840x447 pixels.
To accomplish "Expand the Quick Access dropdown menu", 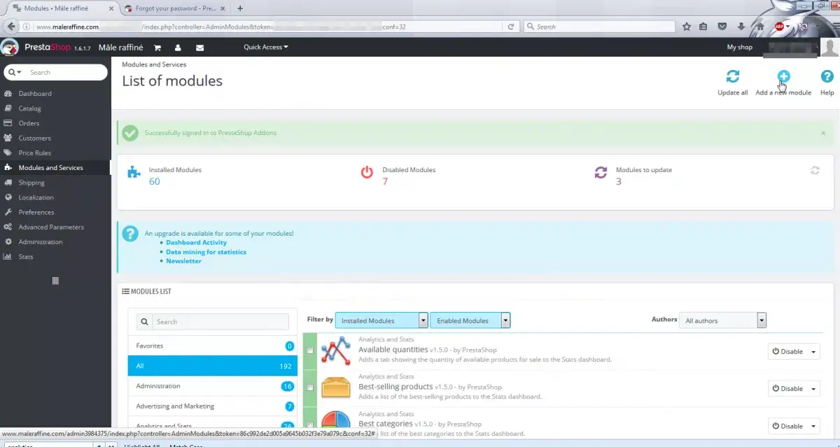I will (266, 48).
